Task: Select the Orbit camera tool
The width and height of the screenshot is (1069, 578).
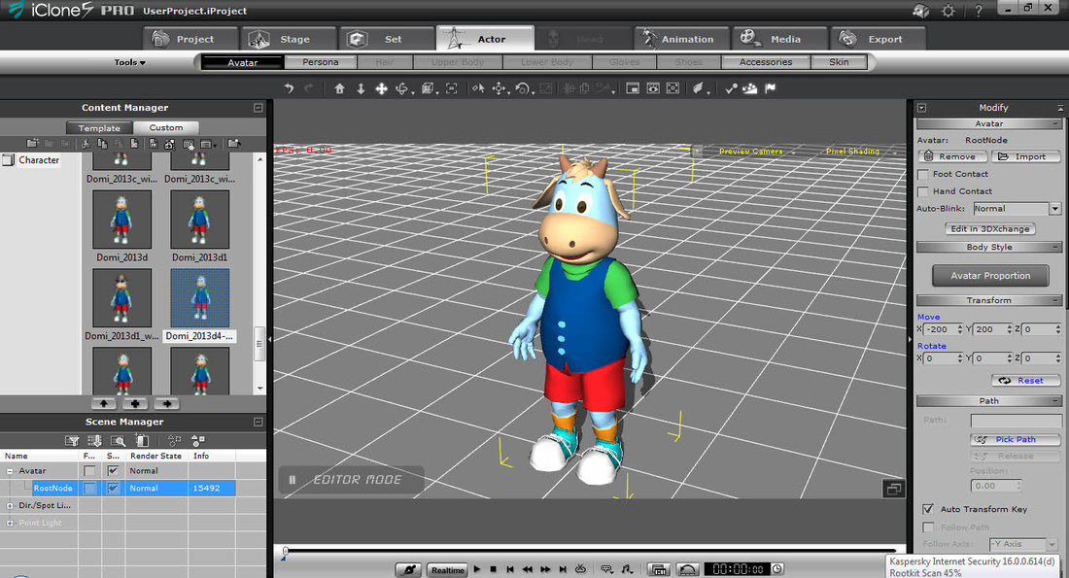Action: coord(402,88)
